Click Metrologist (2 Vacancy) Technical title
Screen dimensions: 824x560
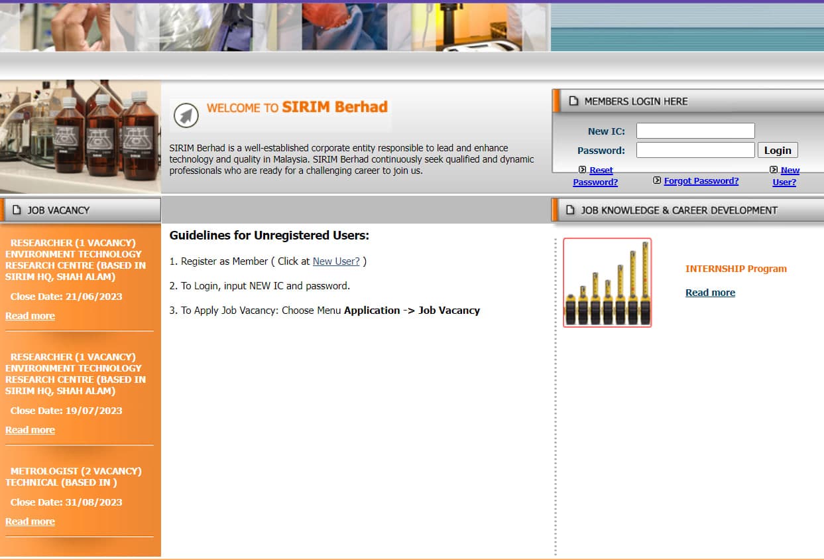(74, 476)
